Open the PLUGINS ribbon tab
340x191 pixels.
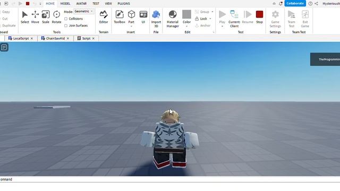pyautogui.click(x=124, y=4)
